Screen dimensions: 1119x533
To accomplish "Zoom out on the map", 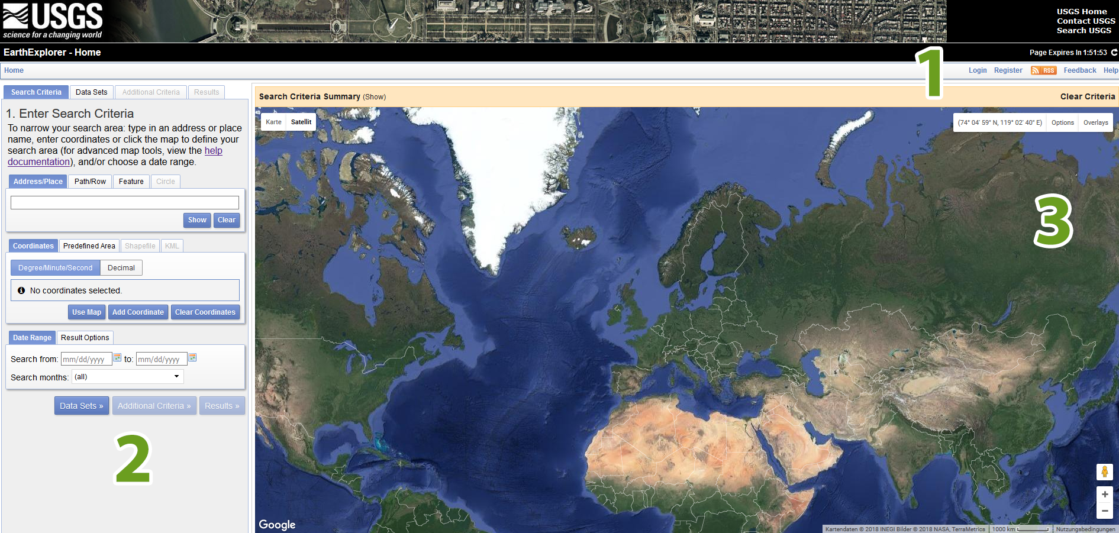I will coord(1104,511).
